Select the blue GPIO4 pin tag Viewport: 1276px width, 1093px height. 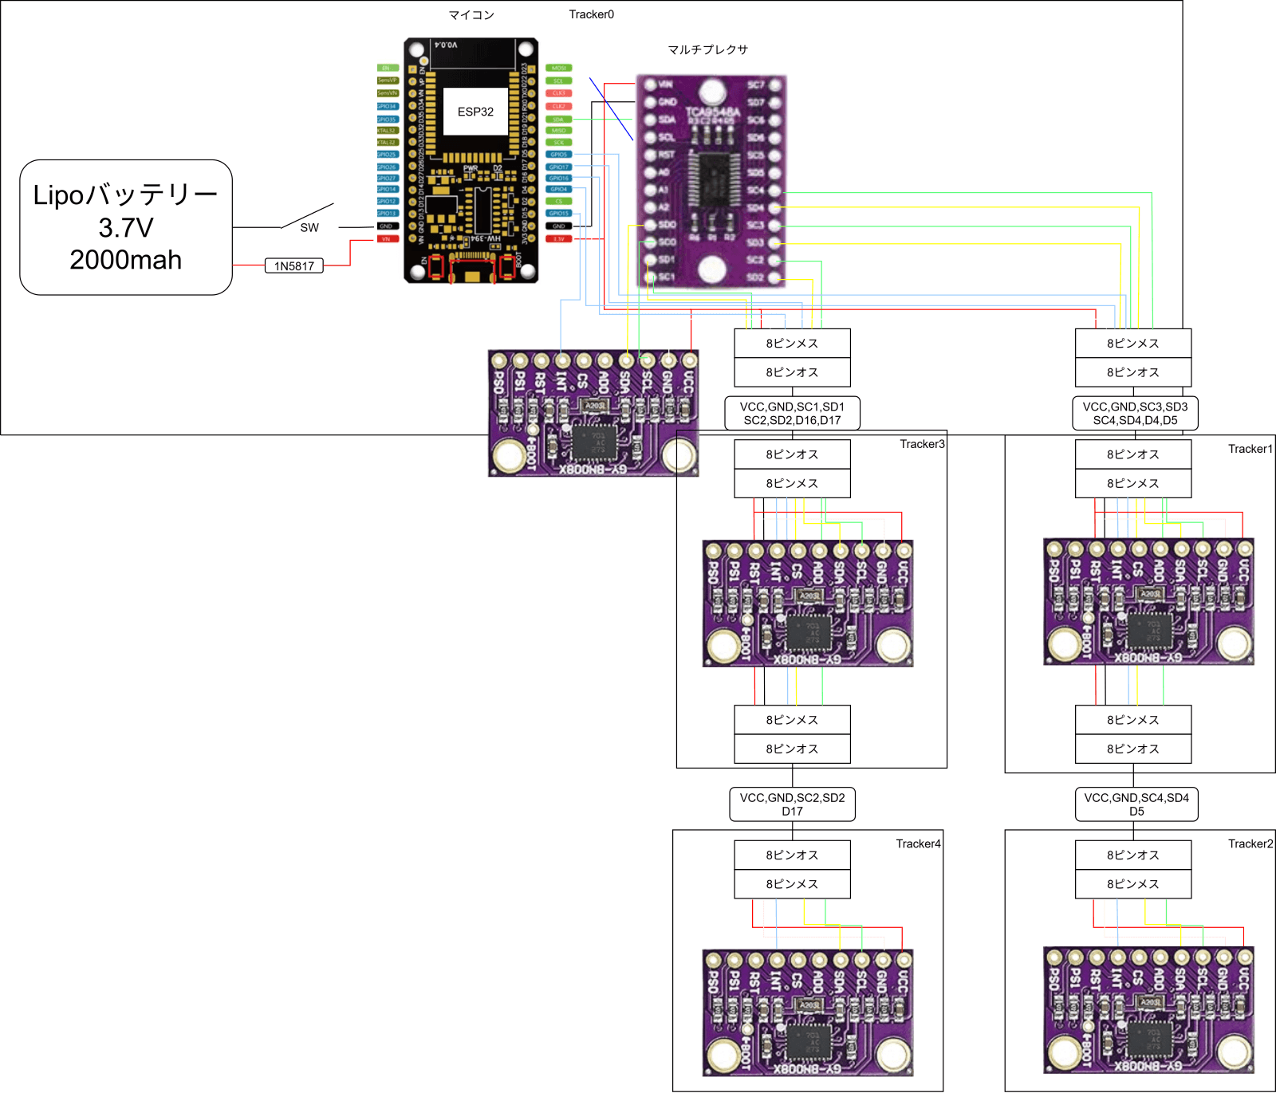[x=558, y=190]
